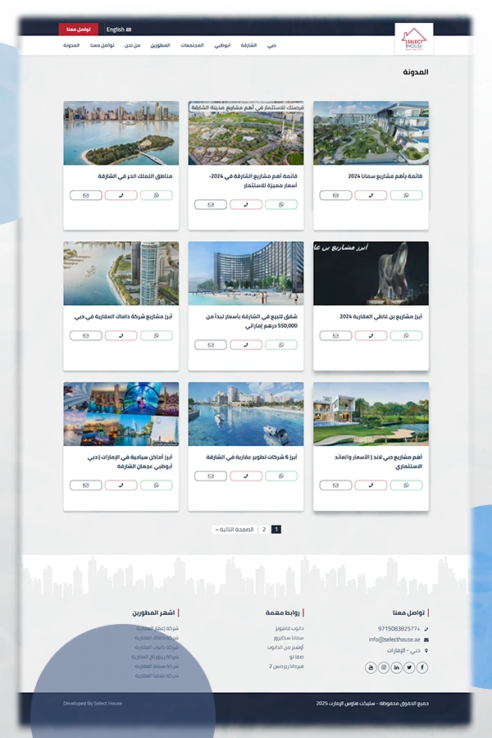Click email icon on top Sharjah projects 2024 card

[x=211, y=205]
